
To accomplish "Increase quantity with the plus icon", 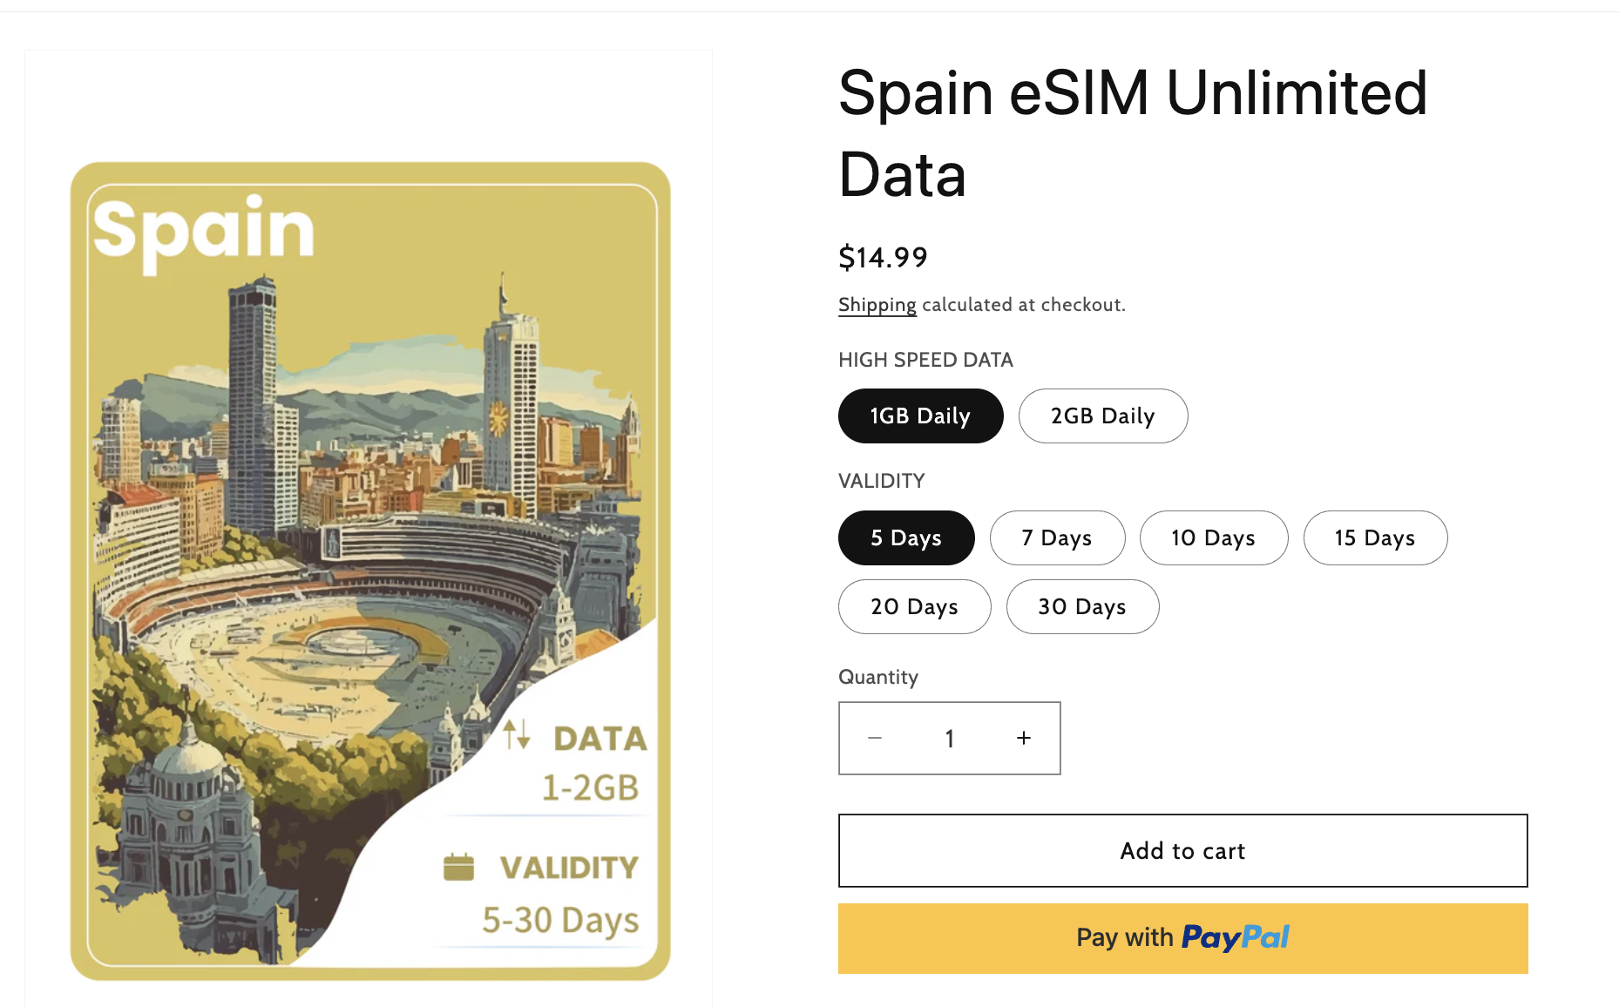I will point(1024,738).
